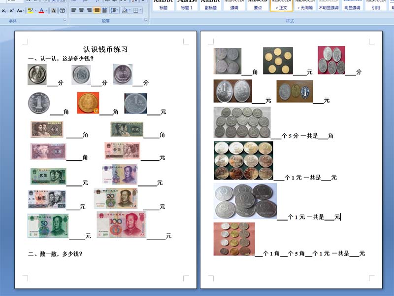Apply the 要点 style
This screenshot has height=296, width=394.
click(258, 5)
